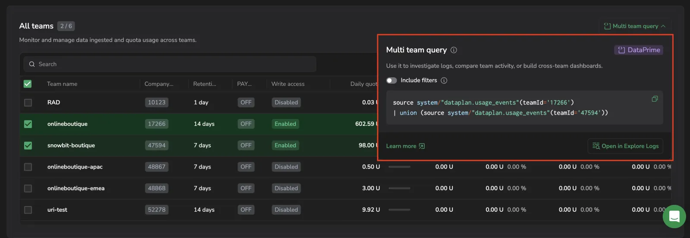Click the onlineboutique-emea team name
Screen dimensions: 690x238
click(x=76, y=188)
